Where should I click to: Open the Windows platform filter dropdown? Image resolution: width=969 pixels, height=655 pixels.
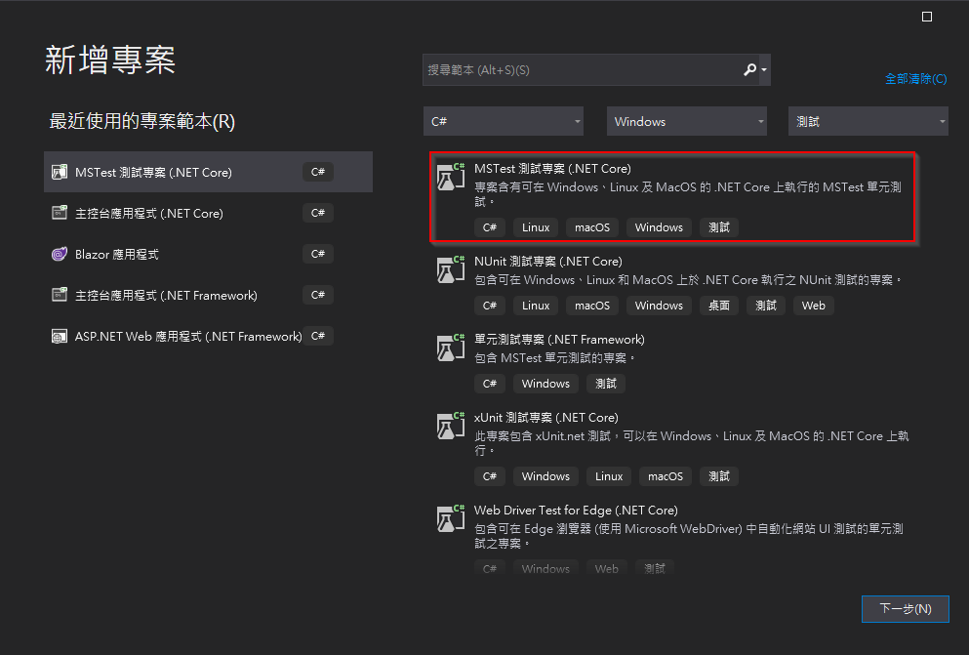tap(687, 121)
